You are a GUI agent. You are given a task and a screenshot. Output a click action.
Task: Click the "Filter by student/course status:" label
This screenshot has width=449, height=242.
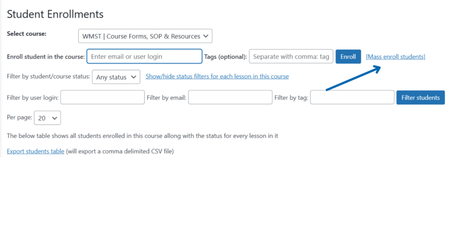click(x=48, y=77)
